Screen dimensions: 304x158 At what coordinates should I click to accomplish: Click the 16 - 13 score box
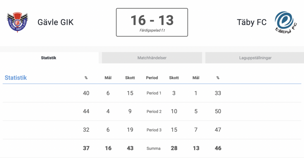pos(152,22)
